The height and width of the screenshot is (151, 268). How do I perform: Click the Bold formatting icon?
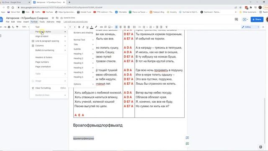pos(79,27)
